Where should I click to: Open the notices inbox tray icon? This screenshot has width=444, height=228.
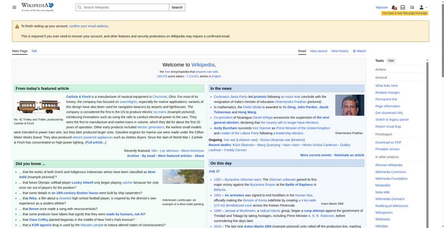pos(403,7)
